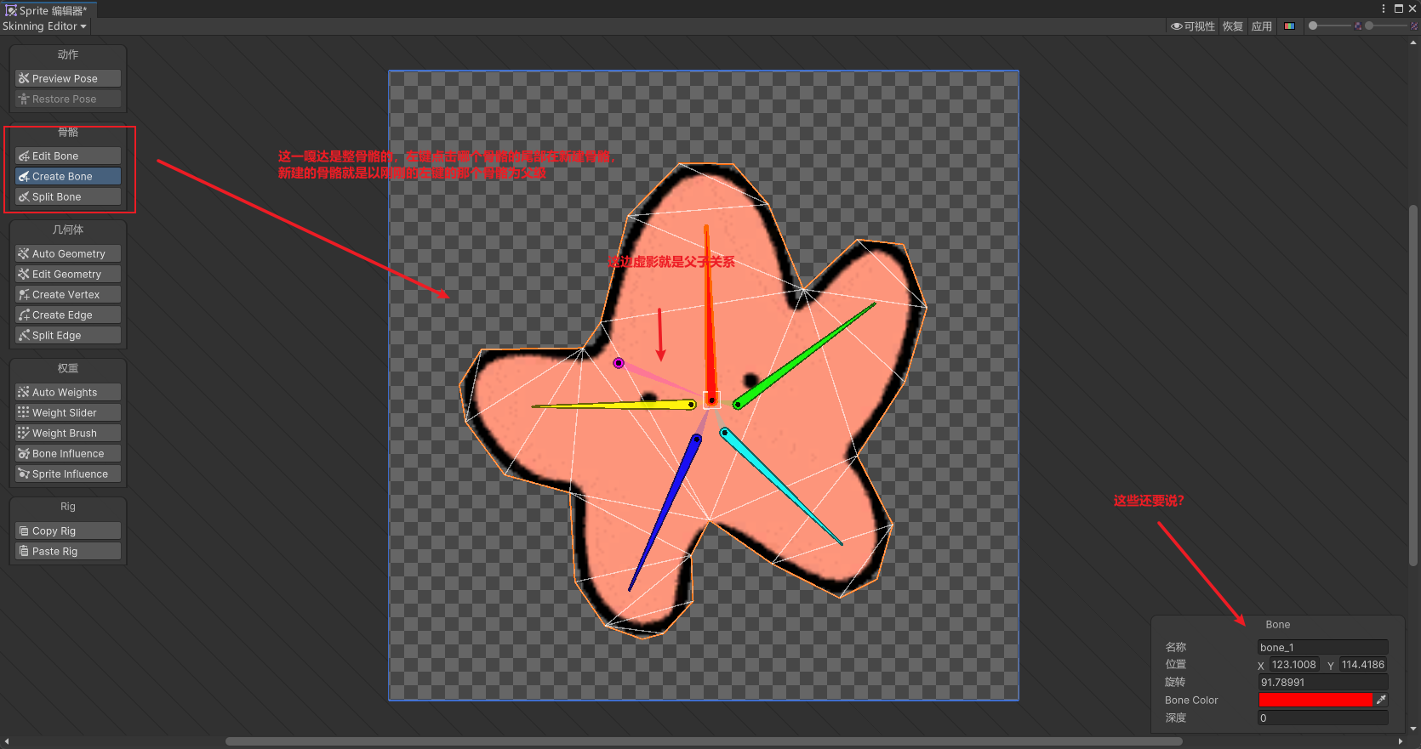Choose the Split Bone tool

pyautogui.click(x=67, y=197)
